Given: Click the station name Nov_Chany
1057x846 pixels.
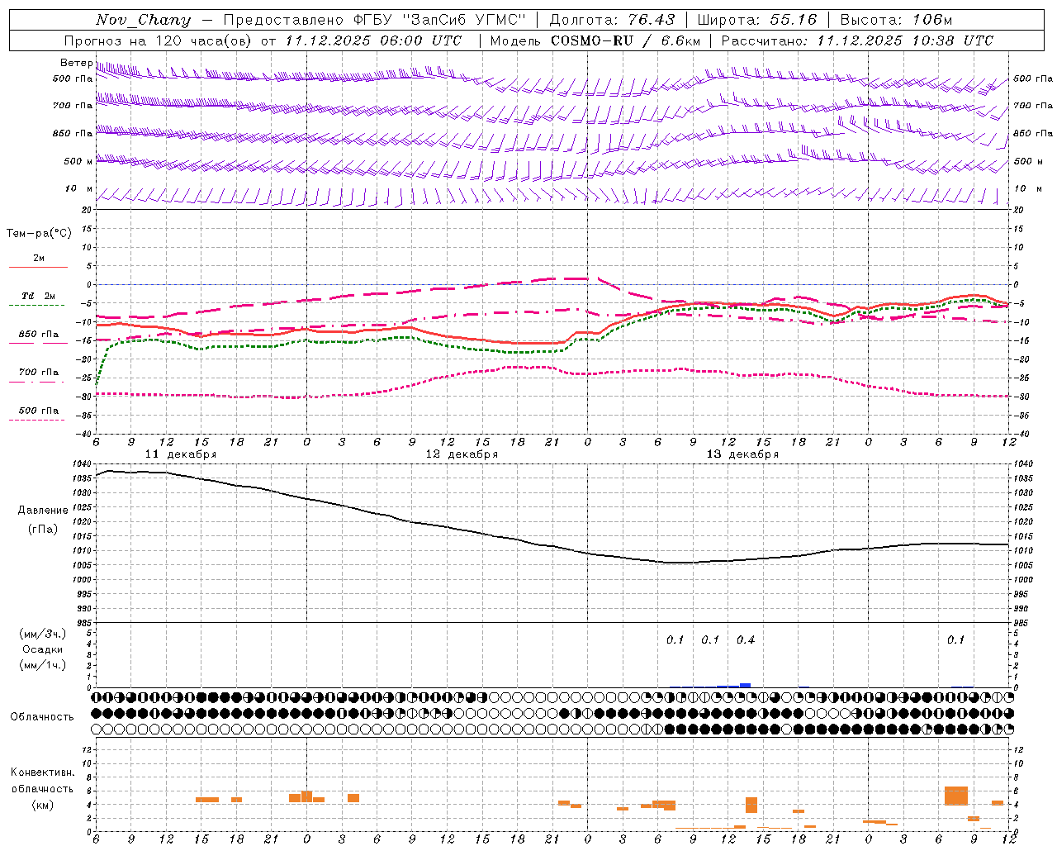Looking at the screenshot, I should pos(143,20).
